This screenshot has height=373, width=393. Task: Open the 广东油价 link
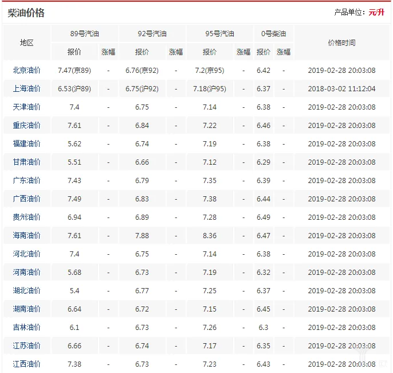pos(26,180)
